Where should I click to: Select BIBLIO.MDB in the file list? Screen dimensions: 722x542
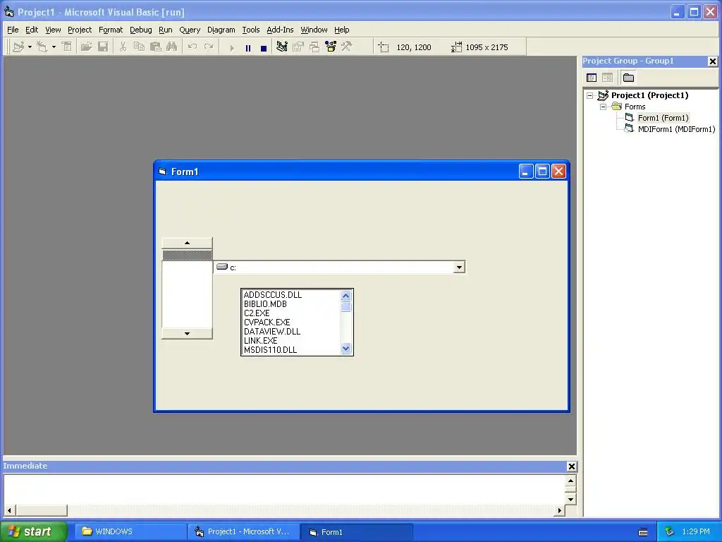click(x=265, y=304)
